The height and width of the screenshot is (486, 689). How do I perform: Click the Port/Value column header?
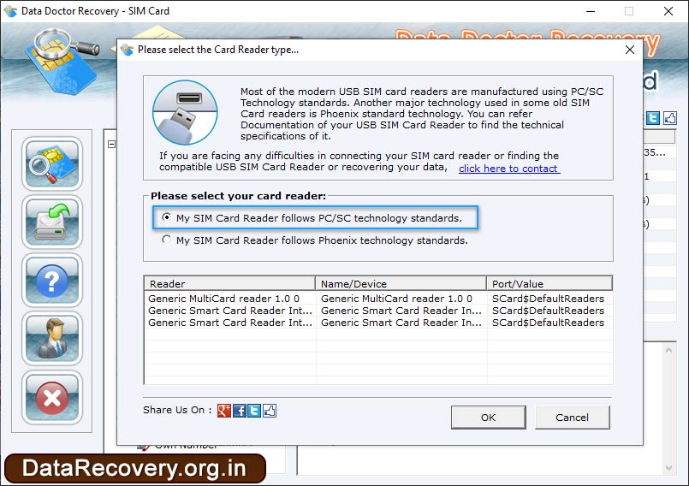[x=549, y=283]
